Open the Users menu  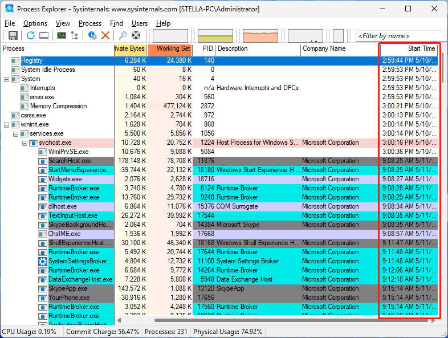[x=140, y=23]
